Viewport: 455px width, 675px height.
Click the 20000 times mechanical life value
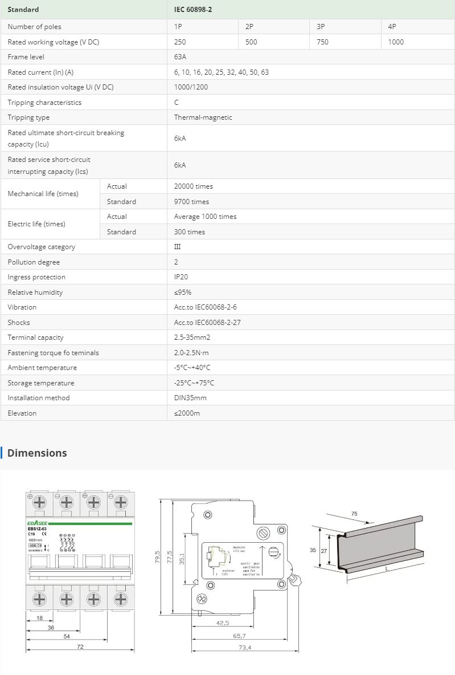[193, 186]
